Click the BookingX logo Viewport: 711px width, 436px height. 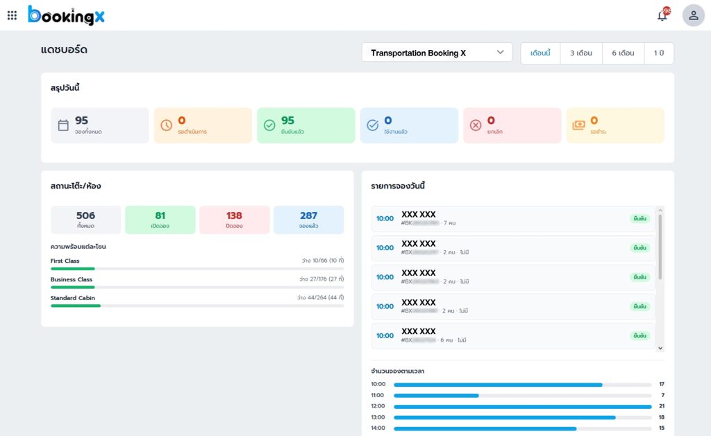pos(67,15)
